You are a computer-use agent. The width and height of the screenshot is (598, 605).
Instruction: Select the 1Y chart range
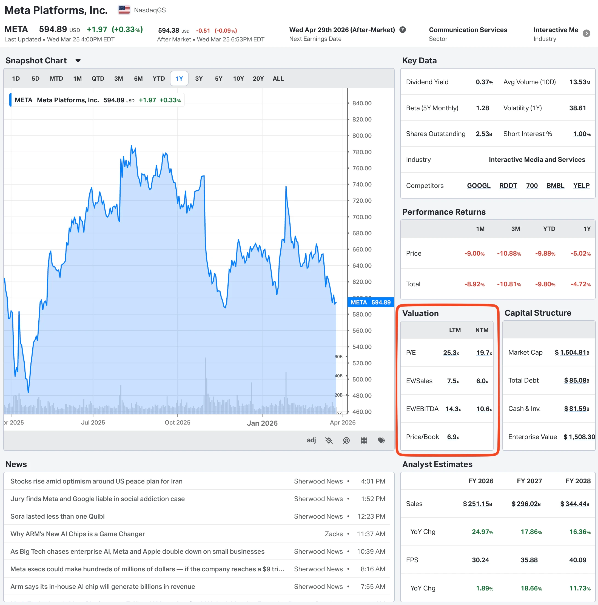point(179,79)
